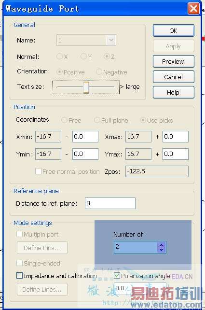Open the port Name dropdown
This screenshot has height=310, width=205.
[111, 40]
